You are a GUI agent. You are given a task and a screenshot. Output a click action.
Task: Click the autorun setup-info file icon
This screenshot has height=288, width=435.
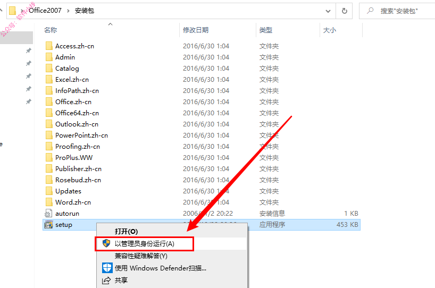[48, 214]
